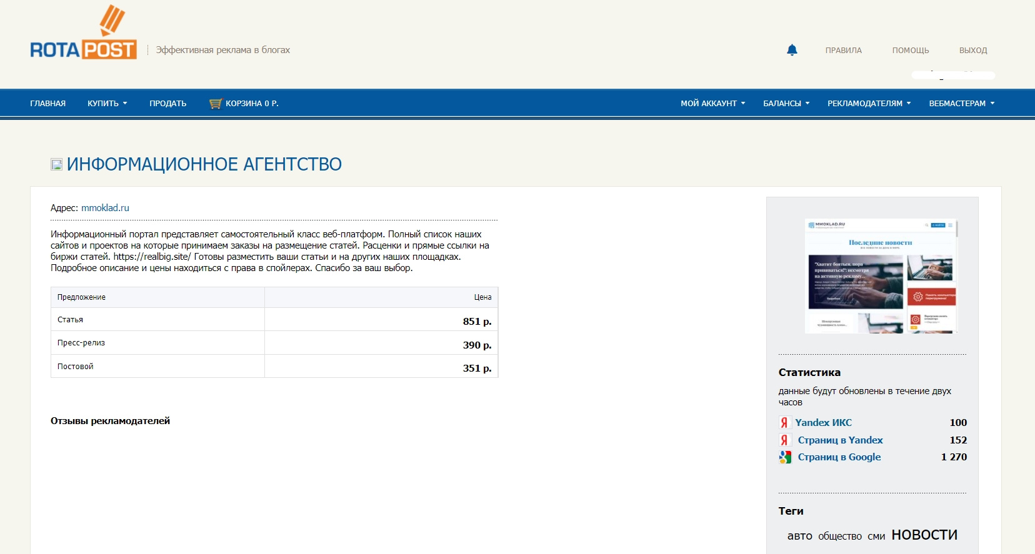This screenshot has width=1035, height=554.
Task: Open the Страниц в Google link
Action: 839,457
